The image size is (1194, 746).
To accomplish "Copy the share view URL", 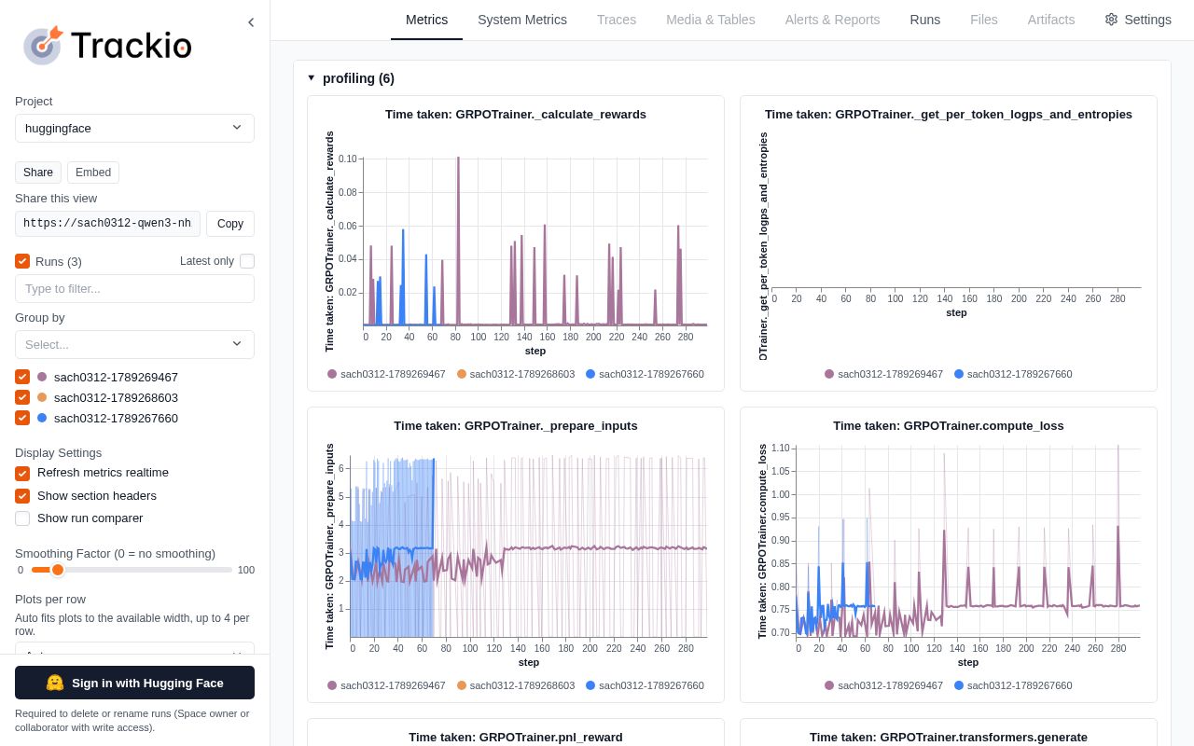I will [x=230, y=224].
